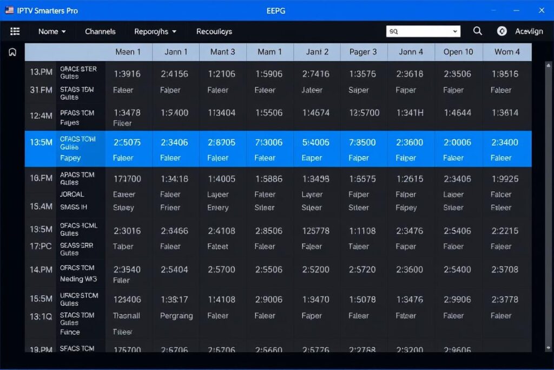The image size is (554, 370).
Task: Open the grid menu icon top-left
Action: click(x=15, y=31)
